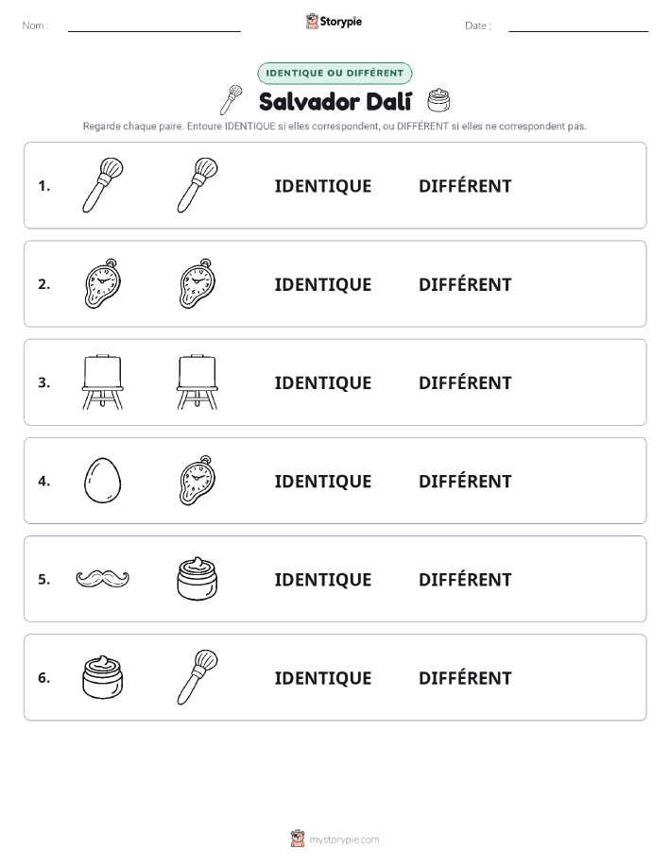The width and height of the screenshot is (670, 866).
Task: Click the melting clock in row 4
Action: coord(198,481)
